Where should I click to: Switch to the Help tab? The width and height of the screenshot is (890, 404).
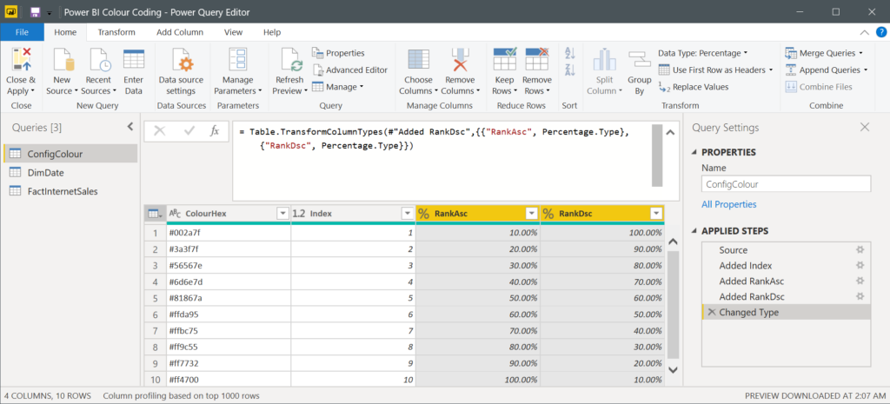click(272, 32)
